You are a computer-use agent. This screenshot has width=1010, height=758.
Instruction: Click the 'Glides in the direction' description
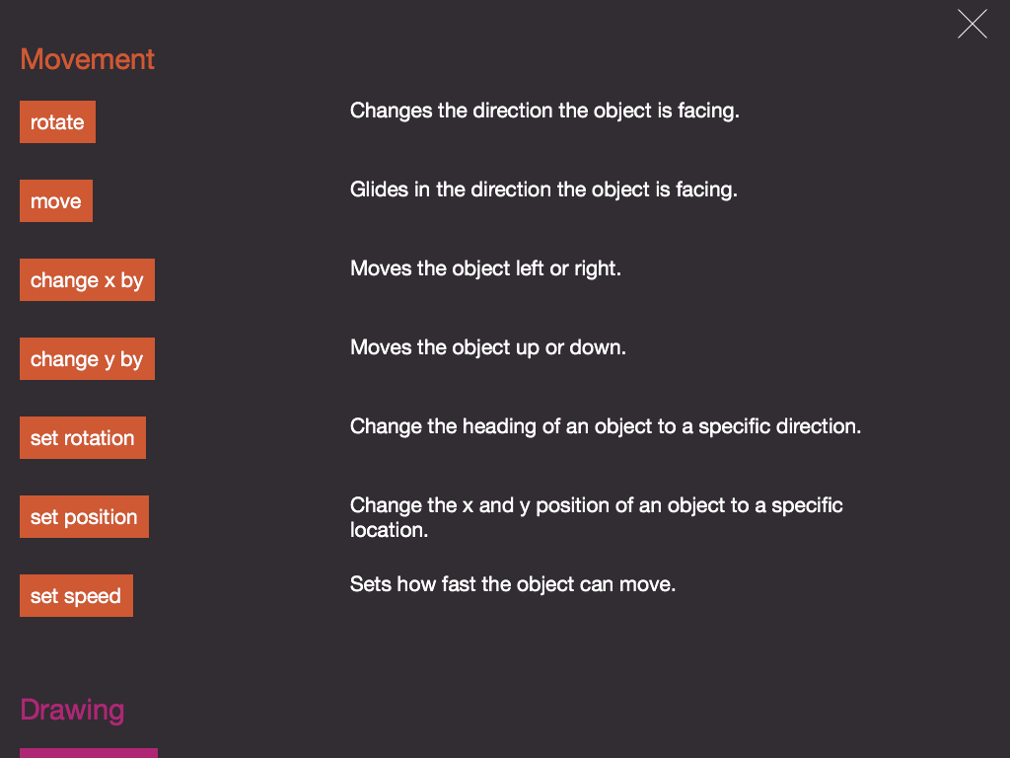click(543, 189)
